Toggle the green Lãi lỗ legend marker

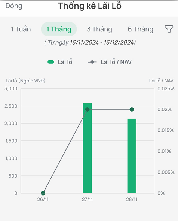[51, 62]
